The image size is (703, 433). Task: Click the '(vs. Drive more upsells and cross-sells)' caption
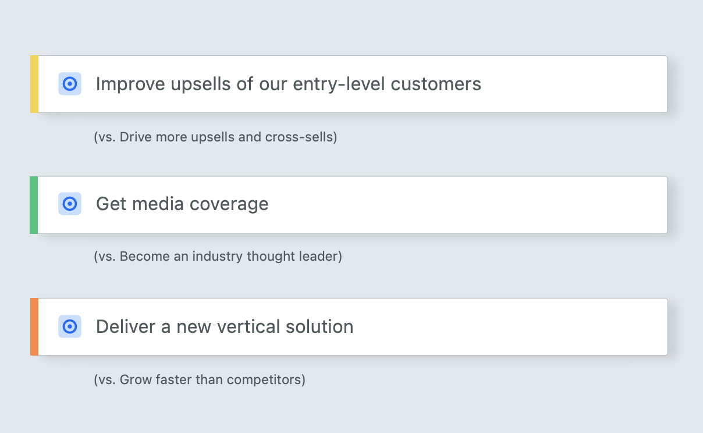pyautogui.click(x=215, y=137)
